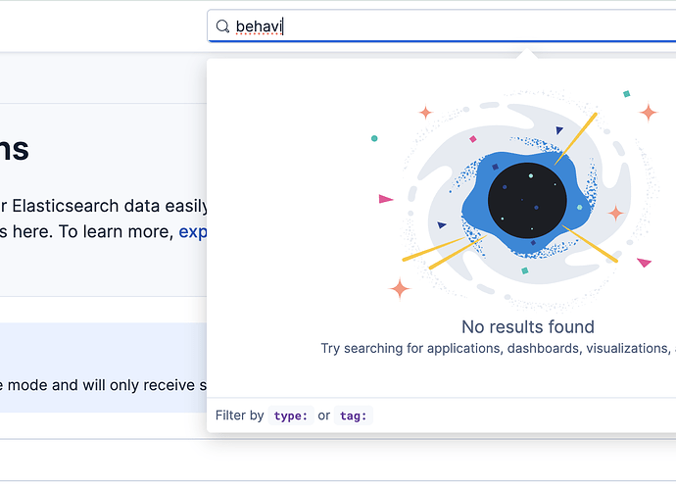
Task: Click the magnifying glass search icon
Action: (222, 26)
